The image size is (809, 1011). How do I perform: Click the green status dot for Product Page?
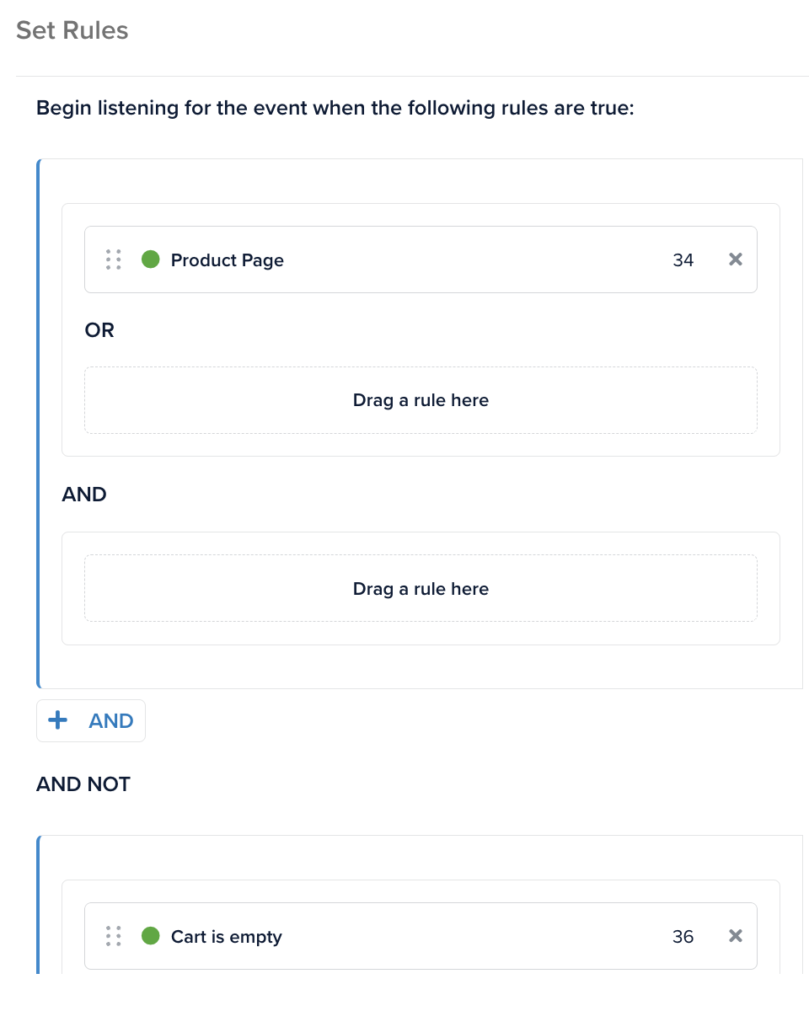151,259
